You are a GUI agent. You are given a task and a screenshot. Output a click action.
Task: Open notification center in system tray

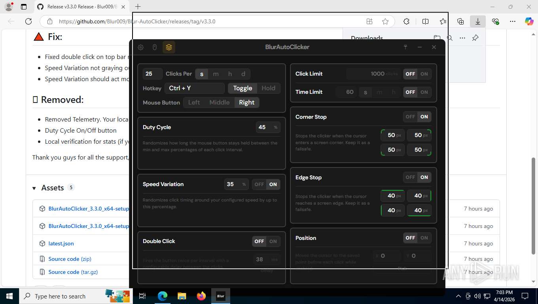click(525, 296)
